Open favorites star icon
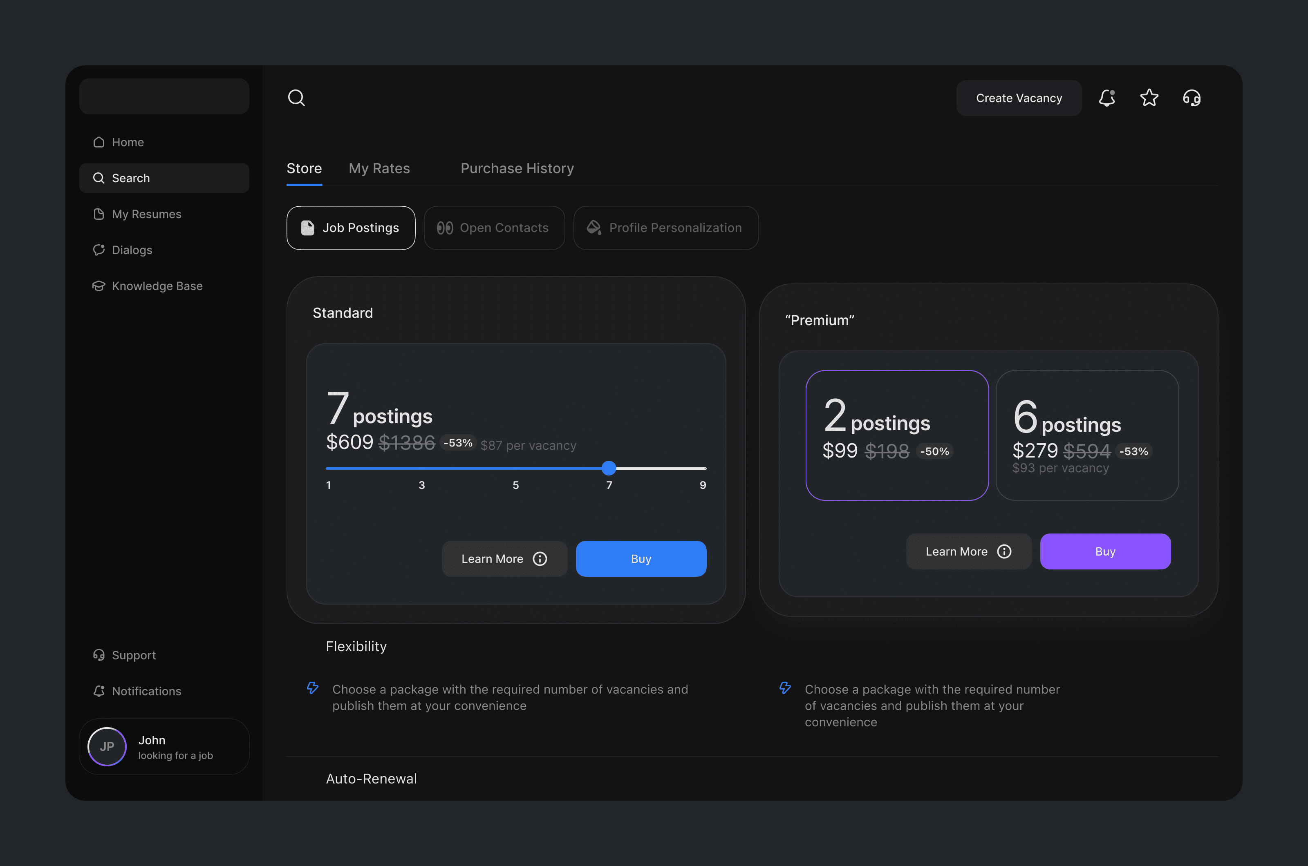 coord(1149,98)
